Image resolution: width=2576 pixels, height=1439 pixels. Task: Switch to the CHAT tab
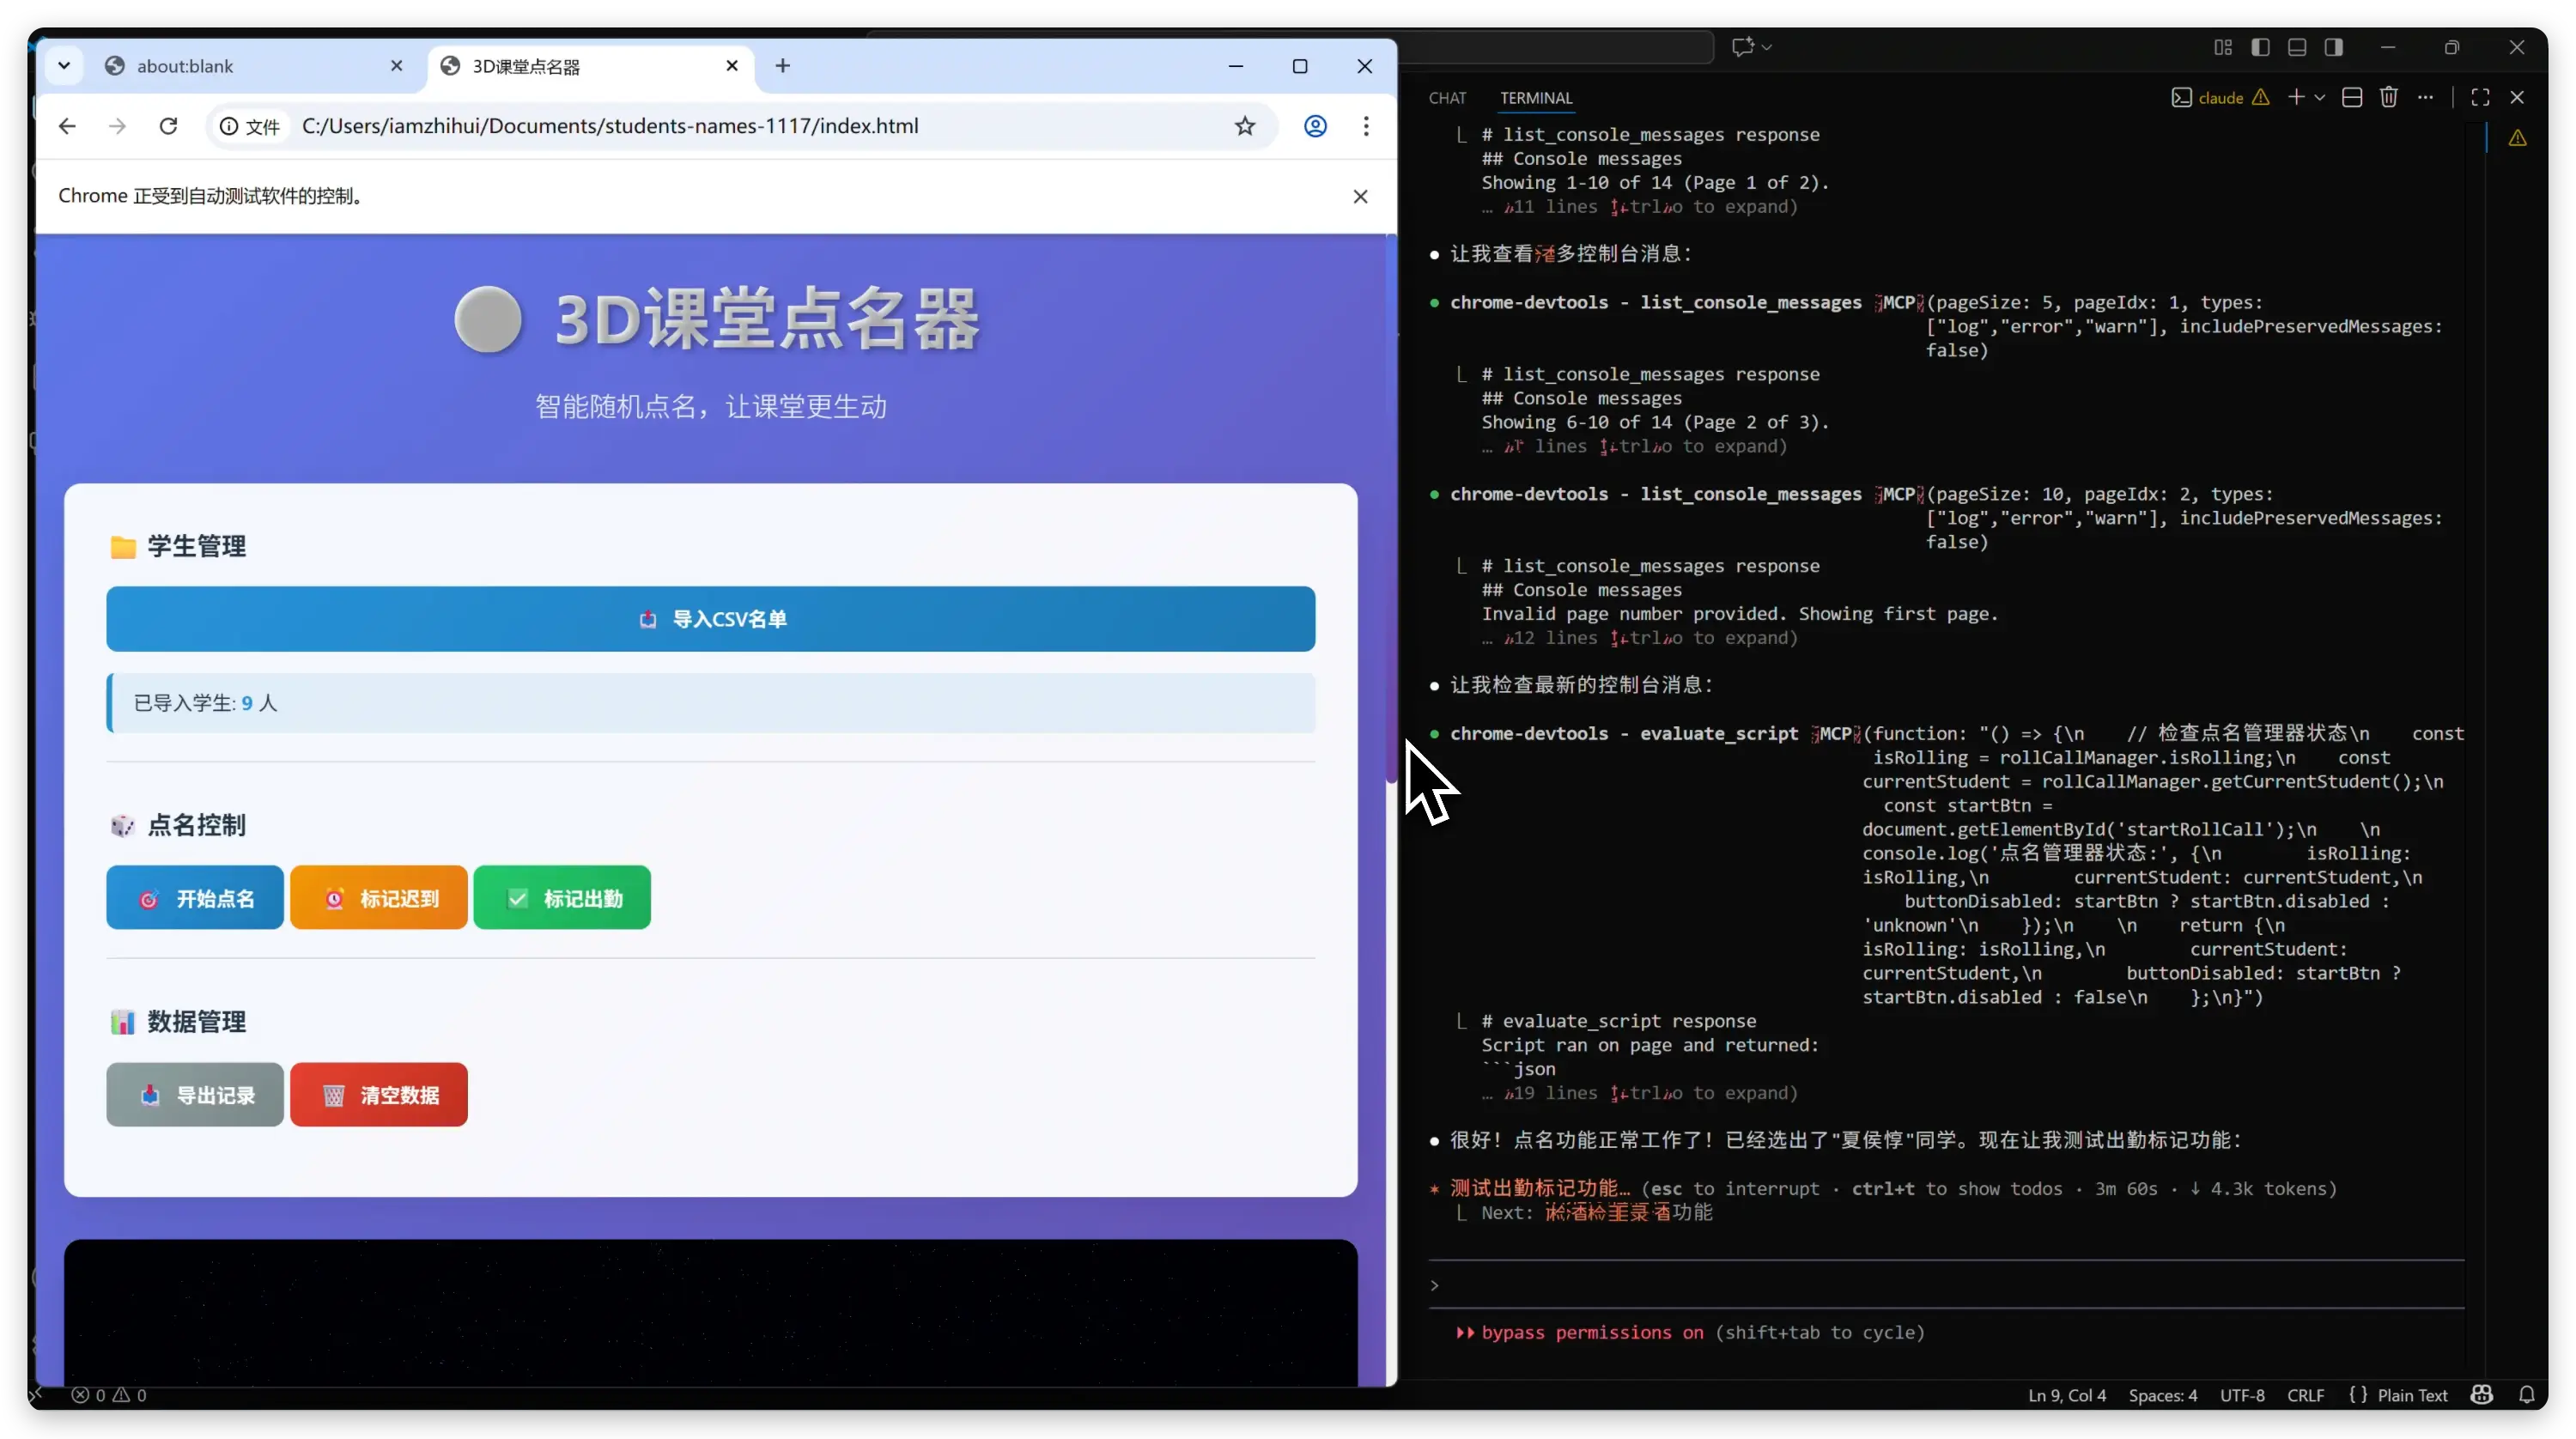(x=1448, y=98)
